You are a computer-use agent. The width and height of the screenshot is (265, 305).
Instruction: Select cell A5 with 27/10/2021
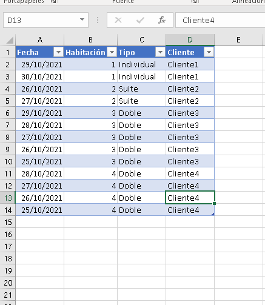(40, 101)
